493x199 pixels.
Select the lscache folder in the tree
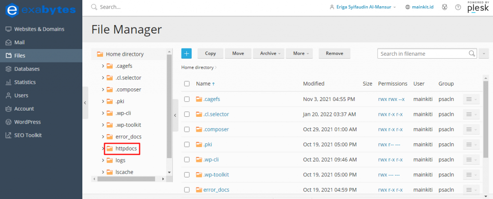pyautogui.click(x=124, y=172)
